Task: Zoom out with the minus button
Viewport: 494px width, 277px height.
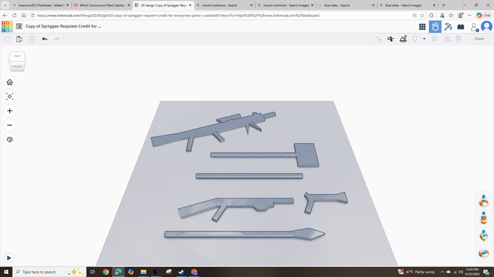Action: [x=10, y=125]
